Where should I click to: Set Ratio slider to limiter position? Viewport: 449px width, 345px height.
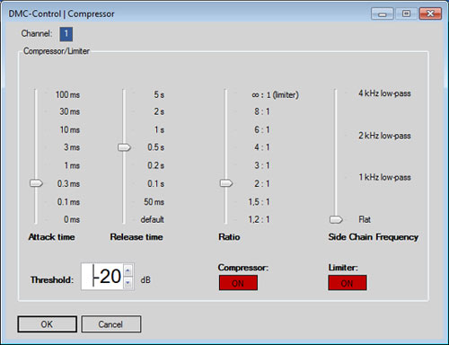pyautogui.click(x=225, y=94)
